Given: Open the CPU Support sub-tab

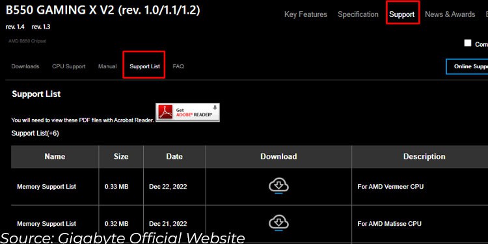Looking at the screenshot, I should pos(69,66).
